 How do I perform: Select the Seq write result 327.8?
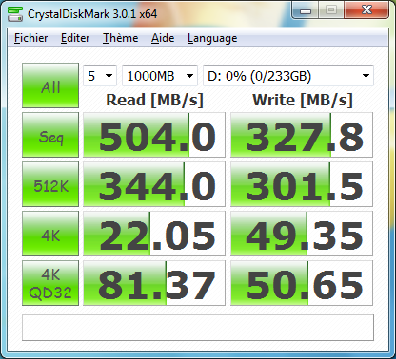(302, 135)
